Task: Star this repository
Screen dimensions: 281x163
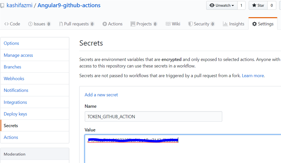Action: pyautogui.click(x=258, y=5)
